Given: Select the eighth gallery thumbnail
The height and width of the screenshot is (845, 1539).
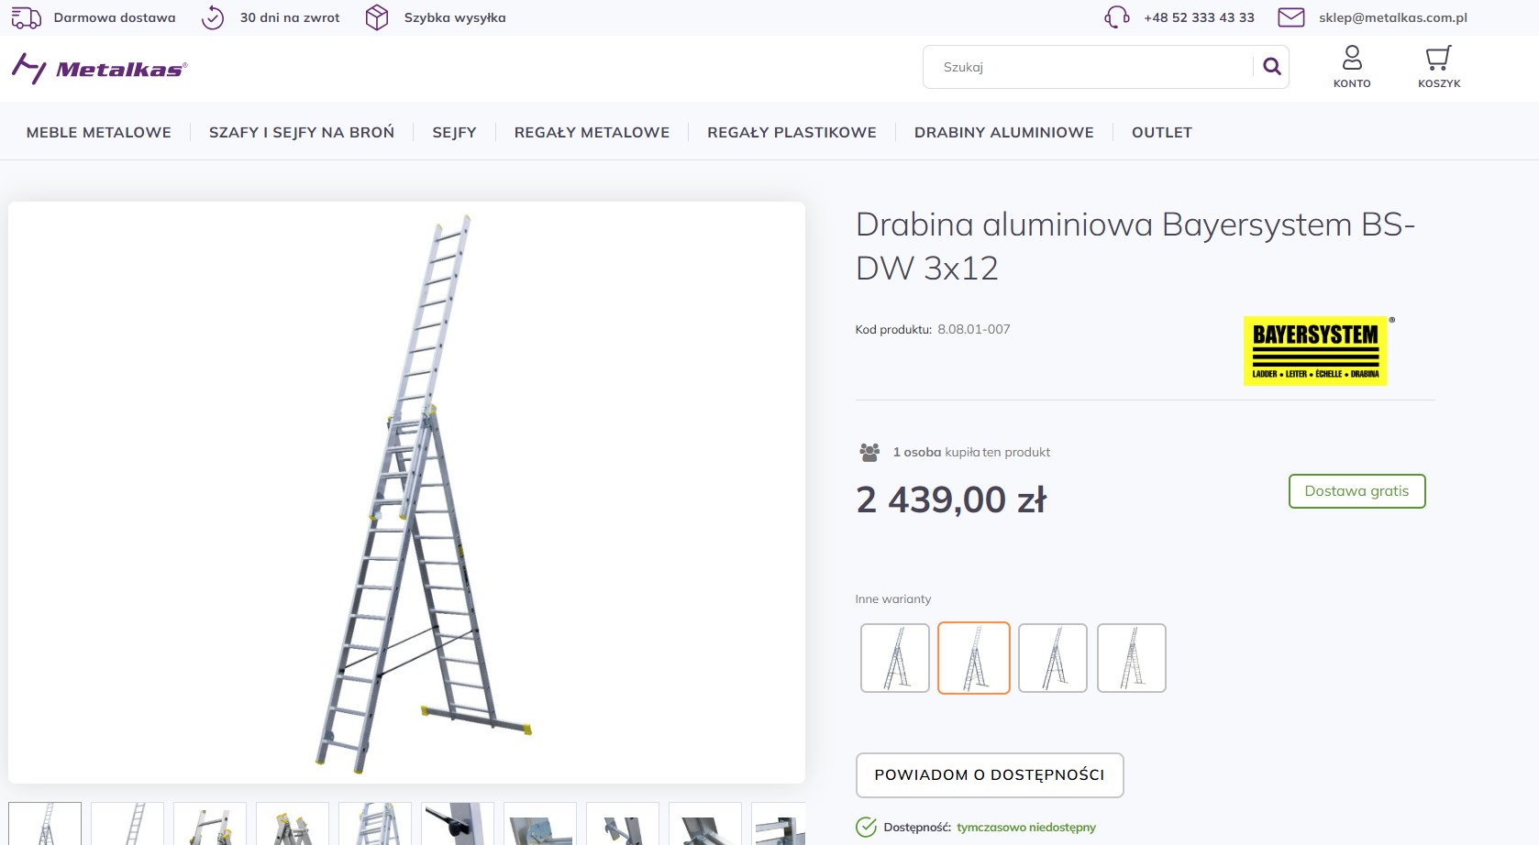Looking at the screenshot, I should tap(623, 823).
